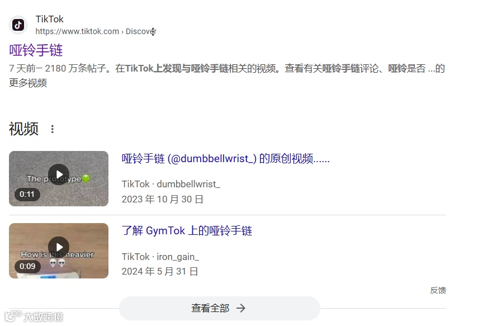
Task: Open the dumbbellwrist_ 原创视频 link
Action: tap(225, 159)
